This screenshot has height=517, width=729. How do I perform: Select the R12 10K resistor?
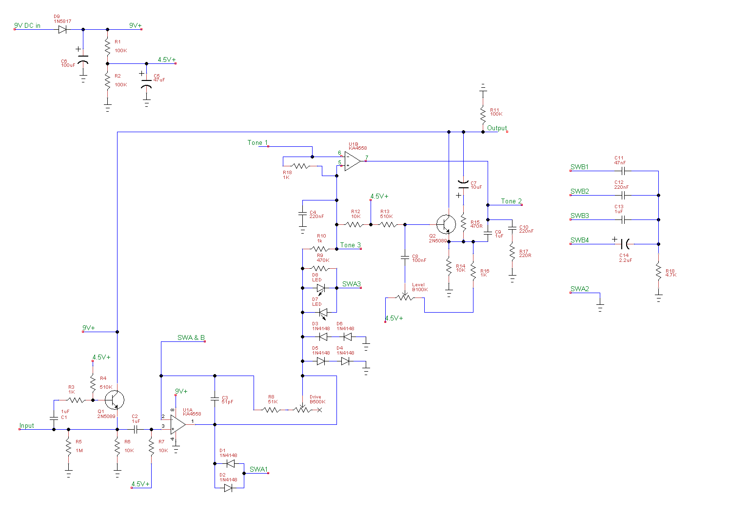(355, 224)
